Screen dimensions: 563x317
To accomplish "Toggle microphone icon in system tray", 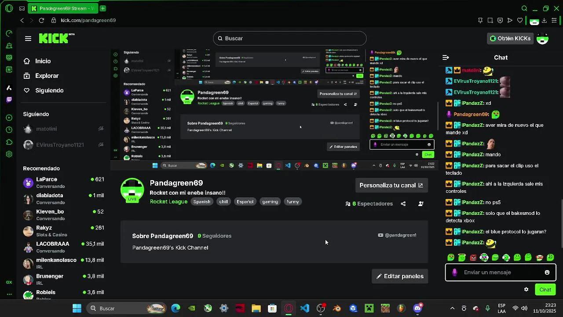I will (487, 308).
